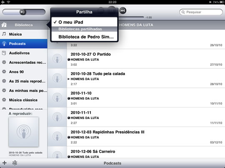Skip to next track button
Viewport: 225px width, 168px height.
[x=122, y=10]
